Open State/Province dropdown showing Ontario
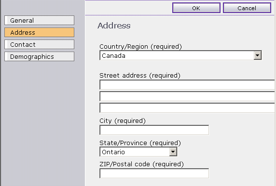Screen dimensions: 276x186 [138, 152]
